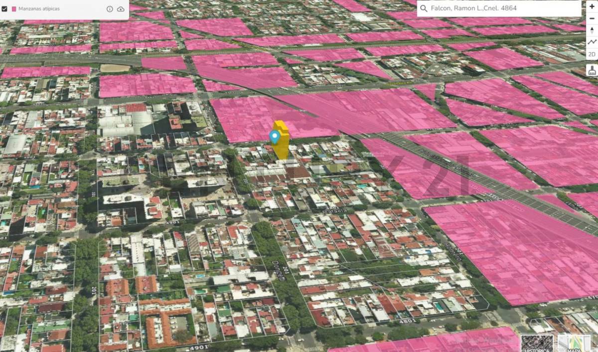Viewport: 598px width, 352px height.
Task: Click the blue location pin marker
Action: click(274, 136)
